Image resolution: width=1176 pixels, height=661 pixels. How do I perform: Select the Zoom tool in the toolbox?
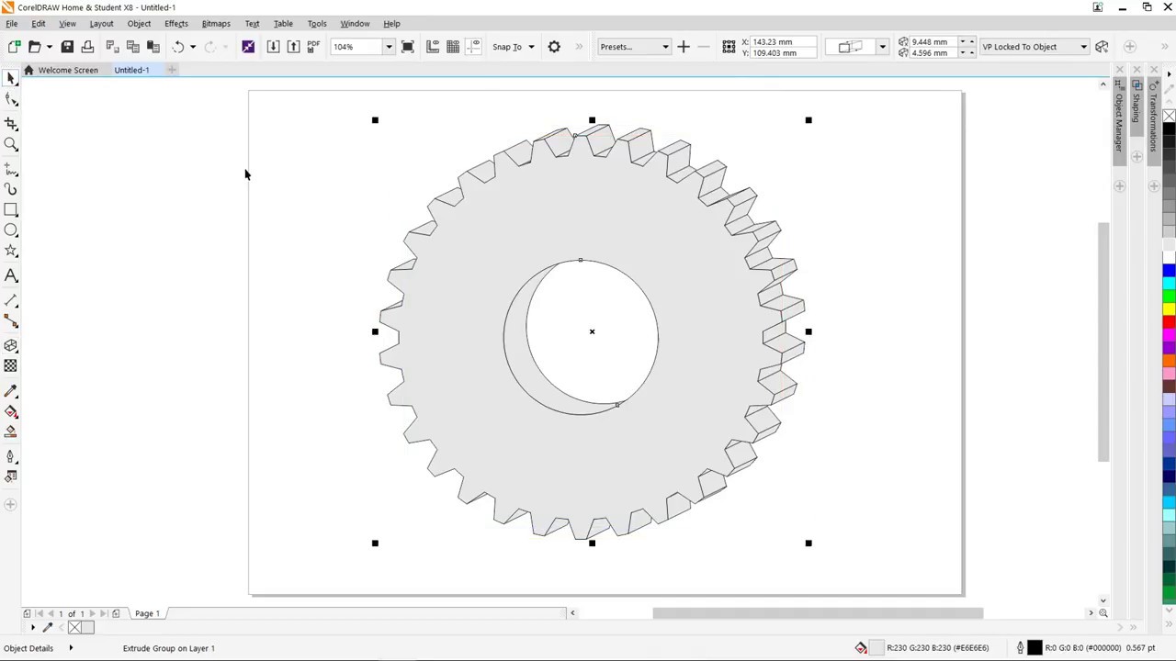click(11, 145)
